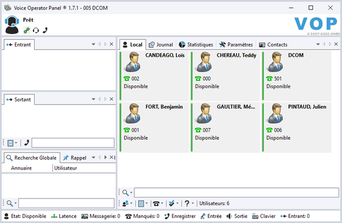Click the Entrée microphone status item
Screen dimensions: 342x223
[211, 216]
